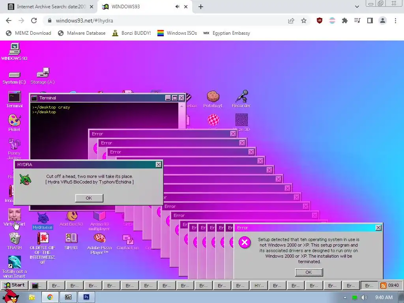The width and height of the screenshot is (404, 303).
Task: Select the HY... taskbar item
Action: point(259,286)
